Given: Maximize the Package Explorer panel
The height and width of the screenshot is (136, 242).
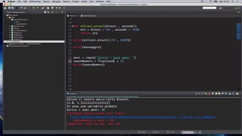Looking at the screenshot, I should 62,12.
